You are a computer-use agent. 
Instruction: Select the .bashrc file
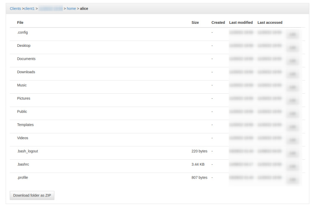pyautogui.click(x=23, y=164)
